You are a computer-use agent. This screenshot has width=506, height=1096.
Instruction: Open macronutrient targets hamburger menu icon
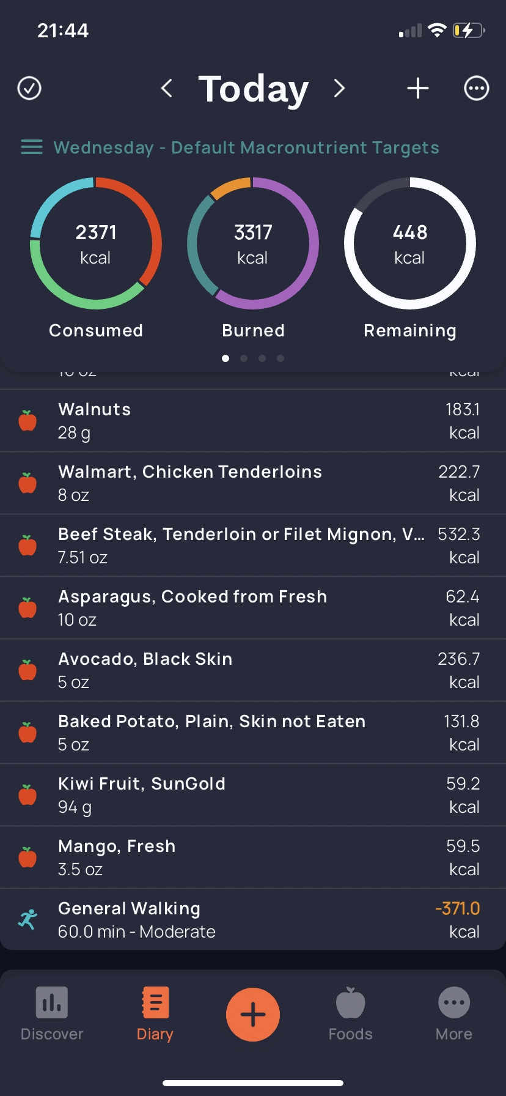coord(32,147)
